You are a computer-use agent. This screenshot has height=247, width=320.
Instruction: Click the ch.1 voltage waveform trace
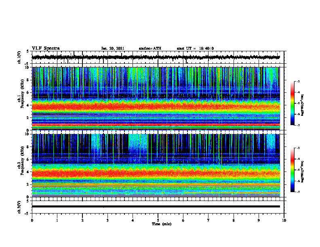(156, 57)
